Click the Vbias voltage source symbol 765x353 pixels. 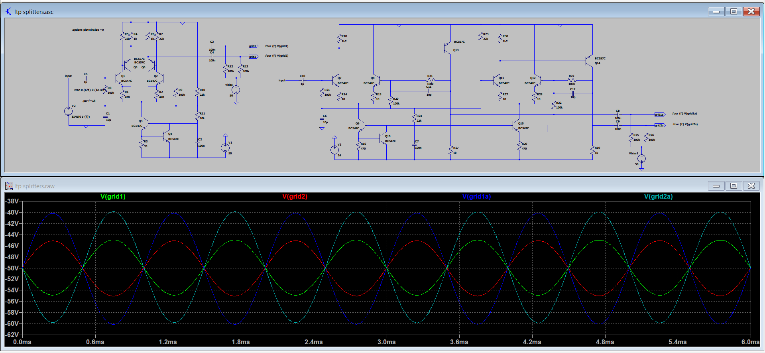236,90
